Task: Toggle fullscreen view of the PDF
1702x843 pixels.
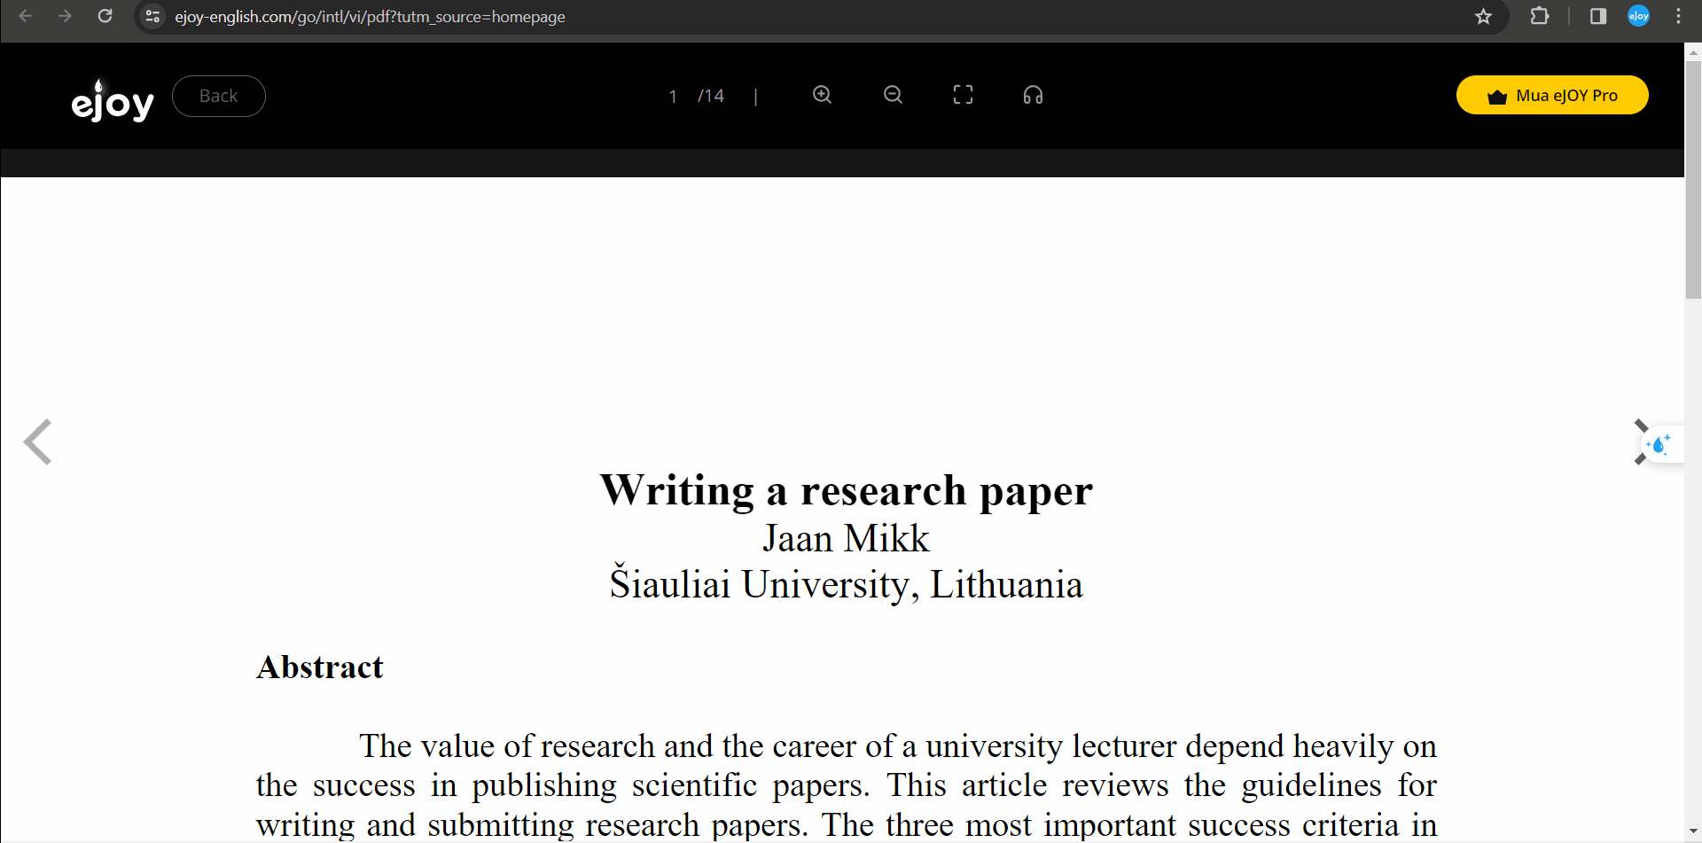Action: 963,95
